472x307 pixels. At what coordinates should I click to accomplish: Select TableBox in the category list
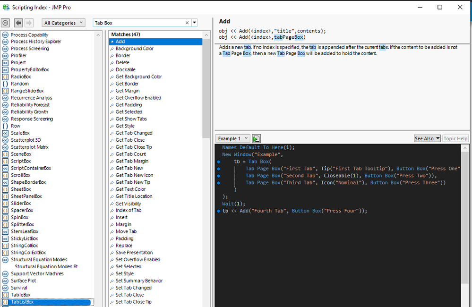coord(20,295)
